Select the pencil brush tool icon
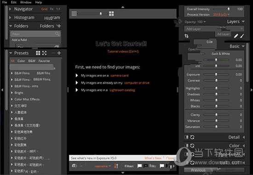 click(x=236, y=36)
